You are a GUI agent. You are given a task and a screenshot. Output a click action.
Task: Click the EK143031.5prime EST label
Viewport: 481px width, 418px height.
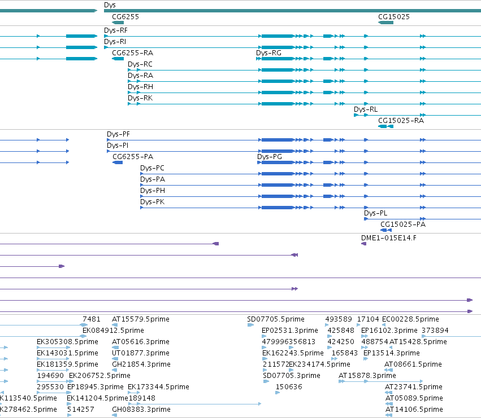(x=67, y=353)
